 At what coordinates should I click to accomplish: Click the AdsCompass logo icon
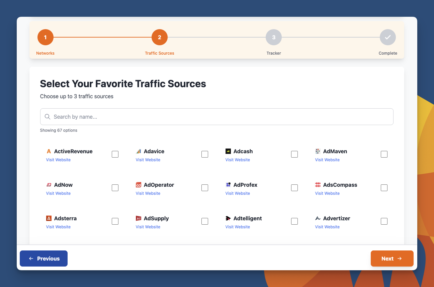pyautogui.click(x=318, y=185)
